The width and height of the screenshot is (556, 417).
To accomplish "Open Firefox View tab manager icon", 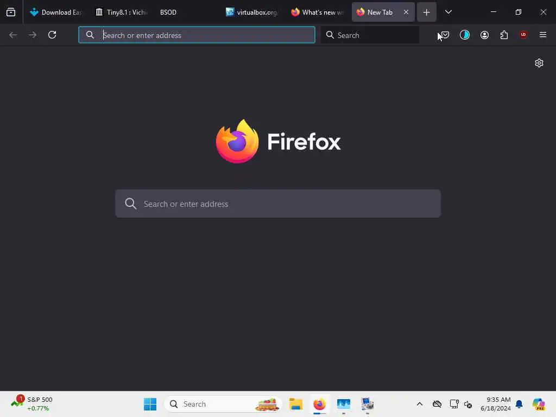I will pos(11,12).
